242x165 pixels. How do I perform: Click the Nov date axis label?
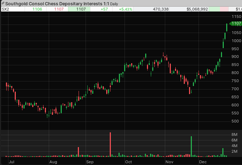(x=169, y=162)
